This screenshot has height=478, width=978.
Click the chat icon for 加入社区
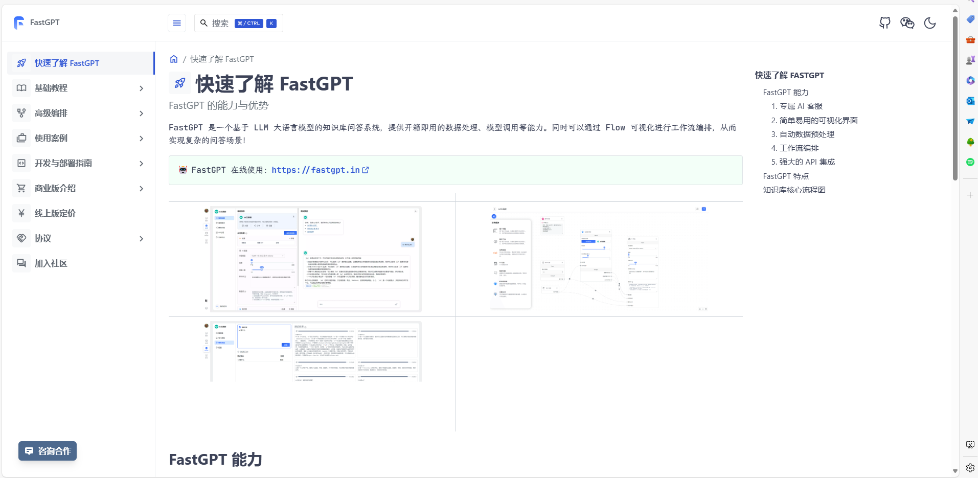pos(21,263)
